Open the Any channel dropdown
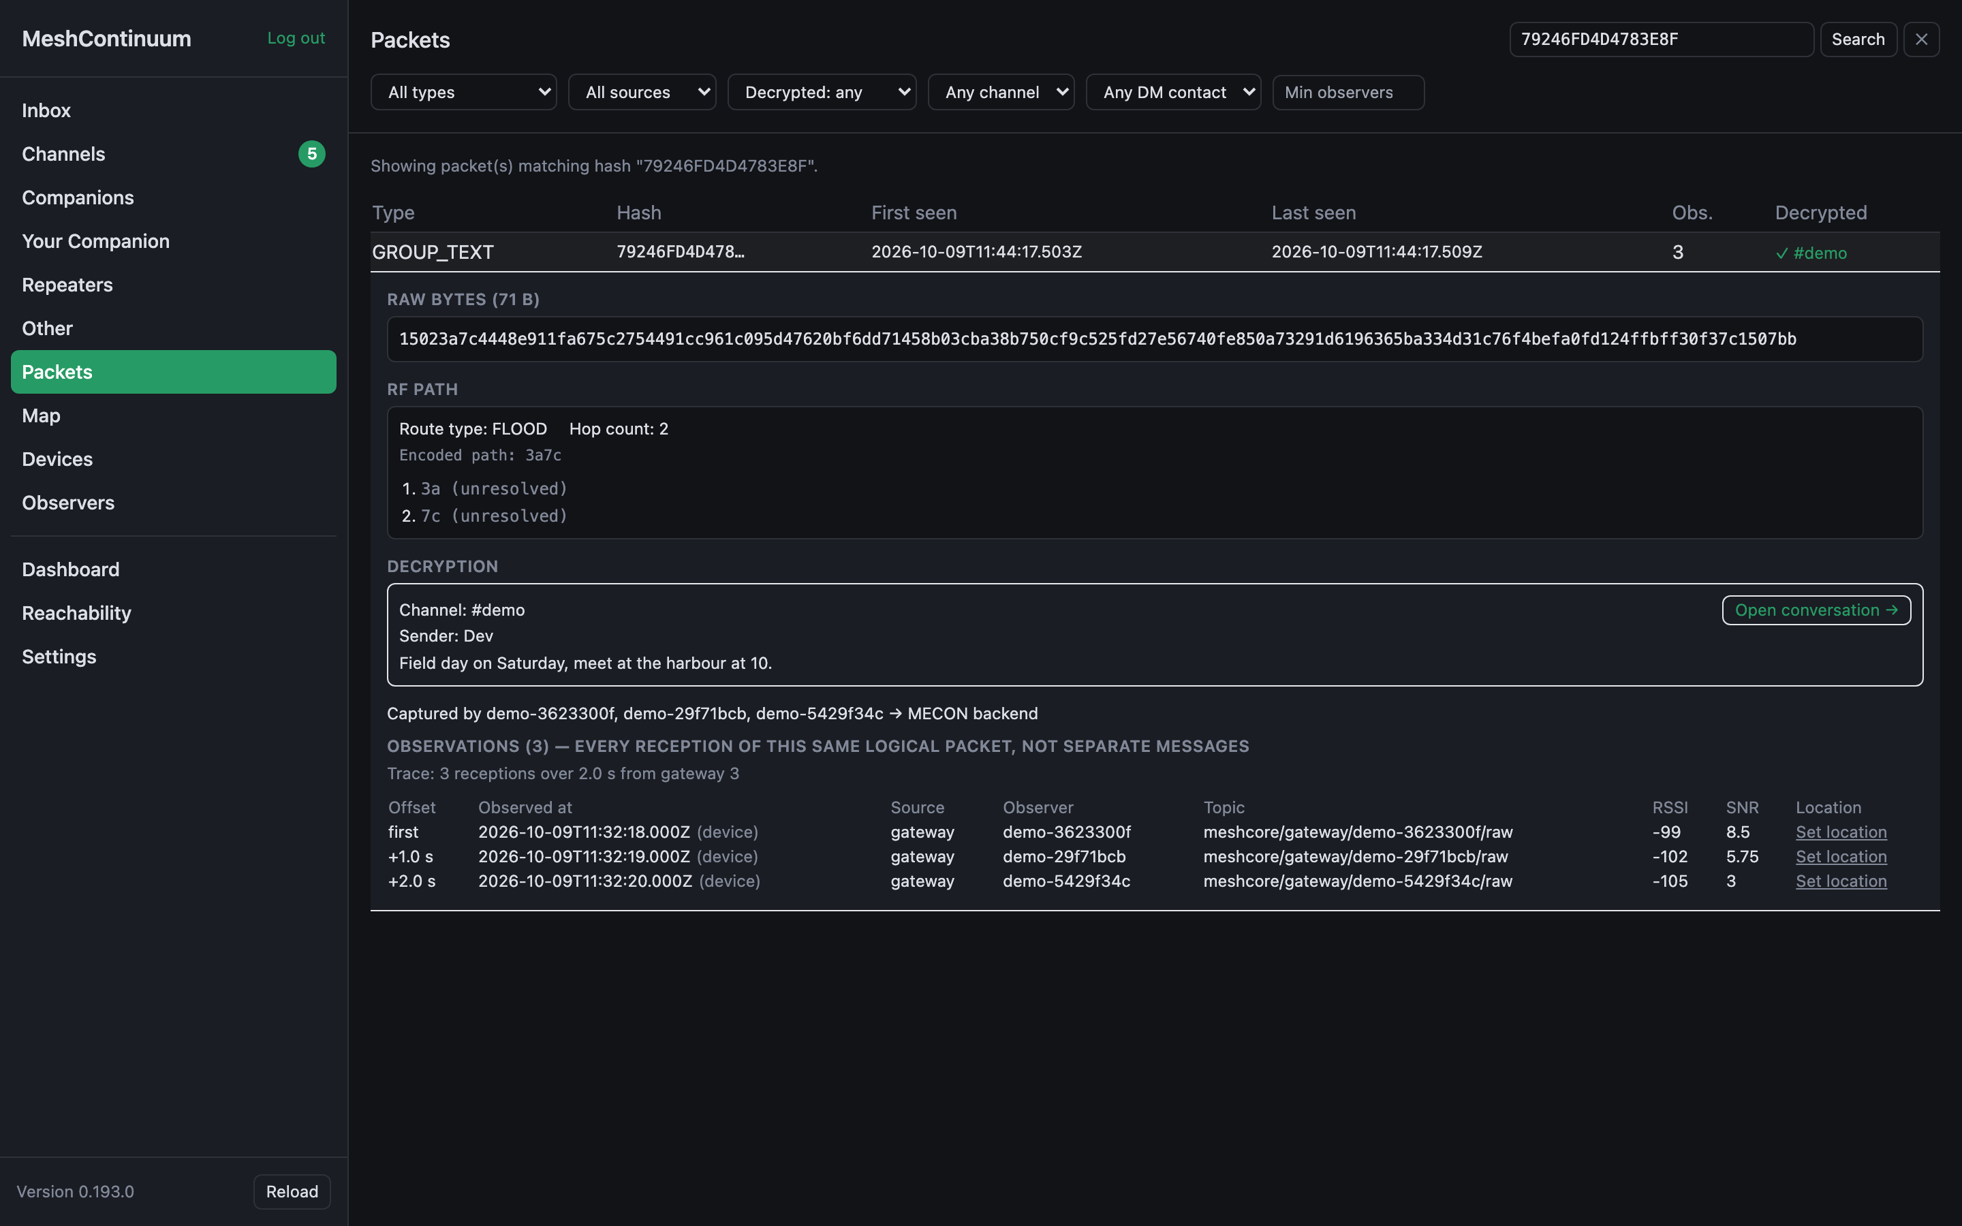Viewport: 1962px width, 1226px height. click(1001, 93)
